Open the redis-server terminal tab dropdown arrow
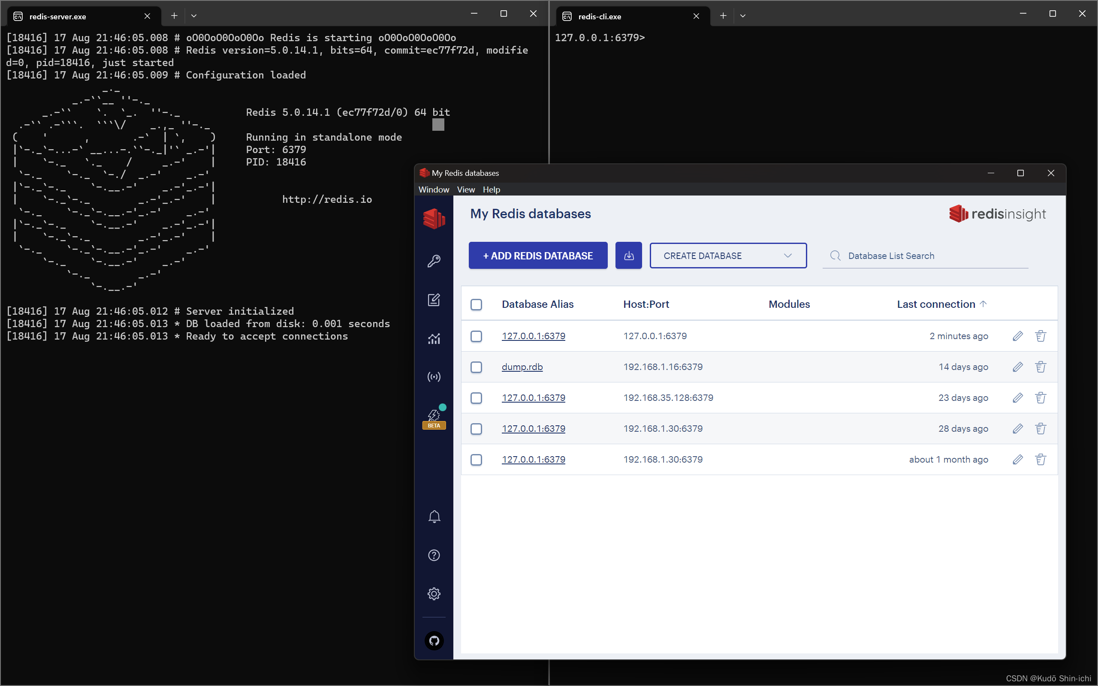 (x=194, y=16)
